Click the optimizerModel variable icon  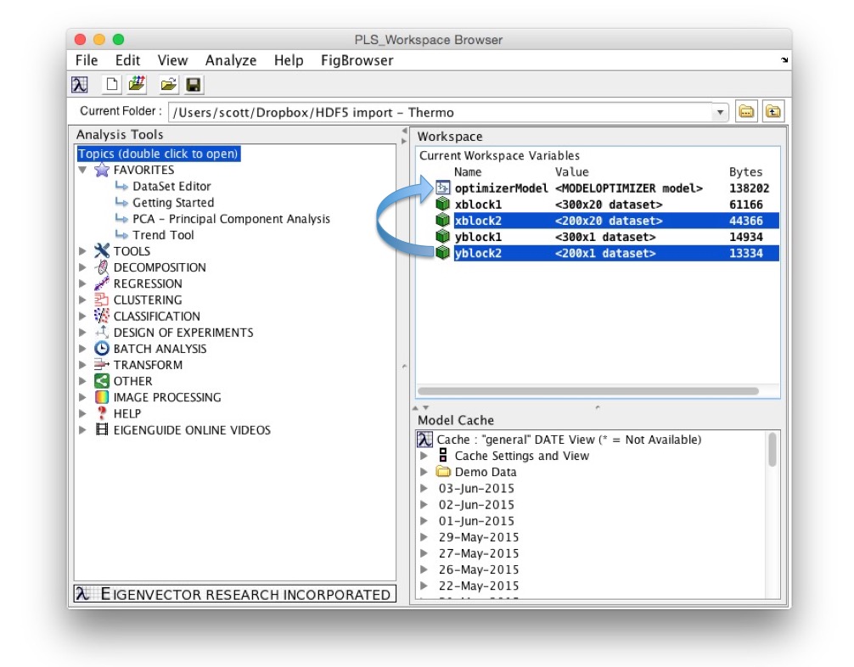pos(442,188)
